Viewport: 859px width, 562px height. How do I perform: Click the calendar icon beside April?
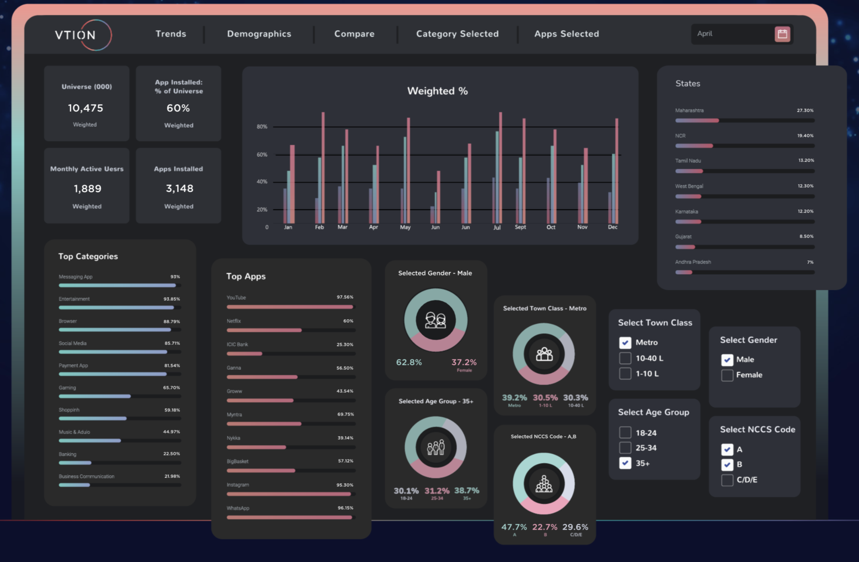coord(782,34)
